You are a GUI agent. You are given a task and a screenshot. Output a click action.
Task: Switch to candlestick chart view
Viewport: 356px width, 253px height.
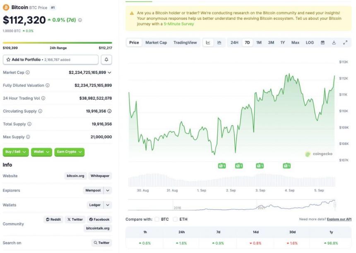coord(219,43)
